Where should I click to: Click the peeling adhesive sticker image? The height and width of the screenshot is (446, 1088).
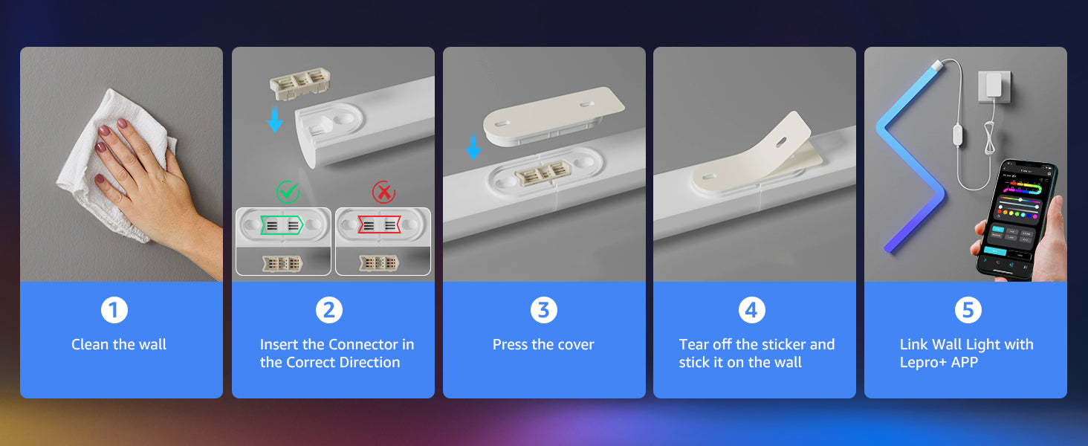point(751,149)
